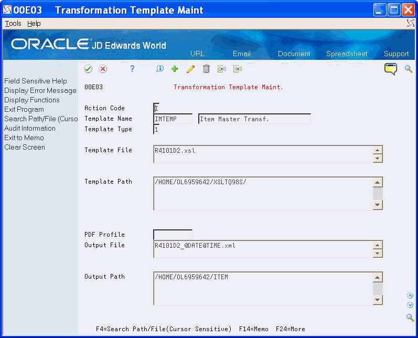Choose Clear Screen option

click(25, 147)
